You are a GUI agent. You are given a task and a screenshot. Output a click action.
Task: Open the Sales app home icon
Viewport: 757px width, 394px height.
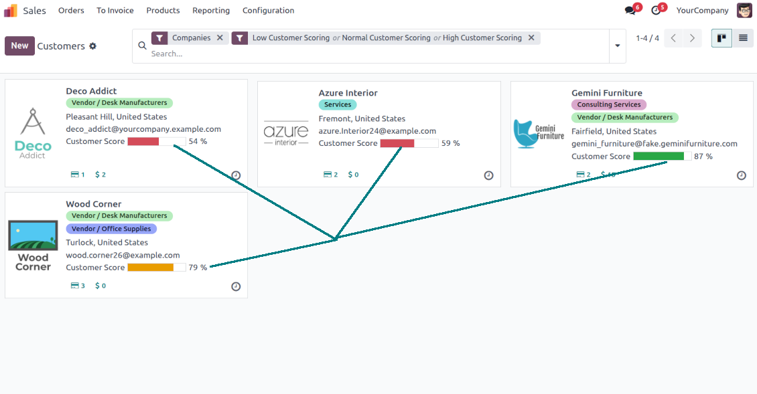[11, 10]
